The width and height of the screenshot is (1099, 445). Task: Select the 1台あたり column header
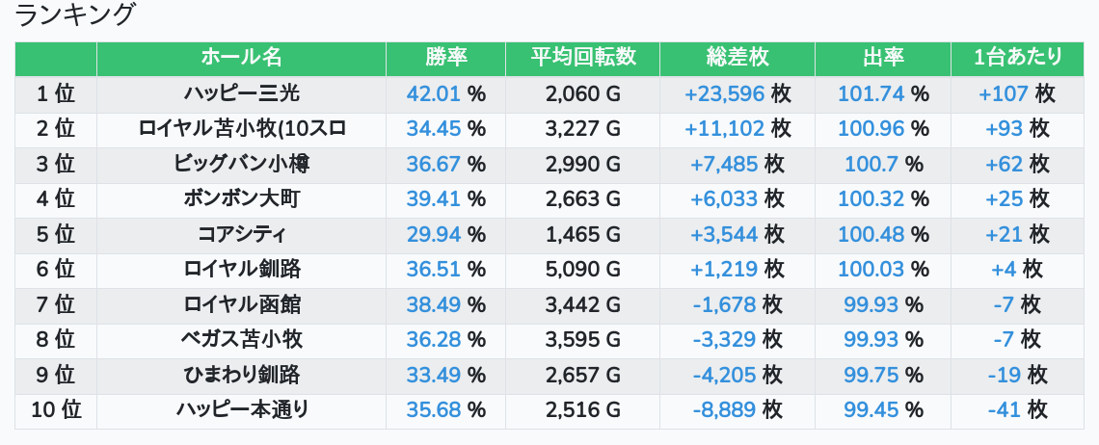[x=1017, y=58]
